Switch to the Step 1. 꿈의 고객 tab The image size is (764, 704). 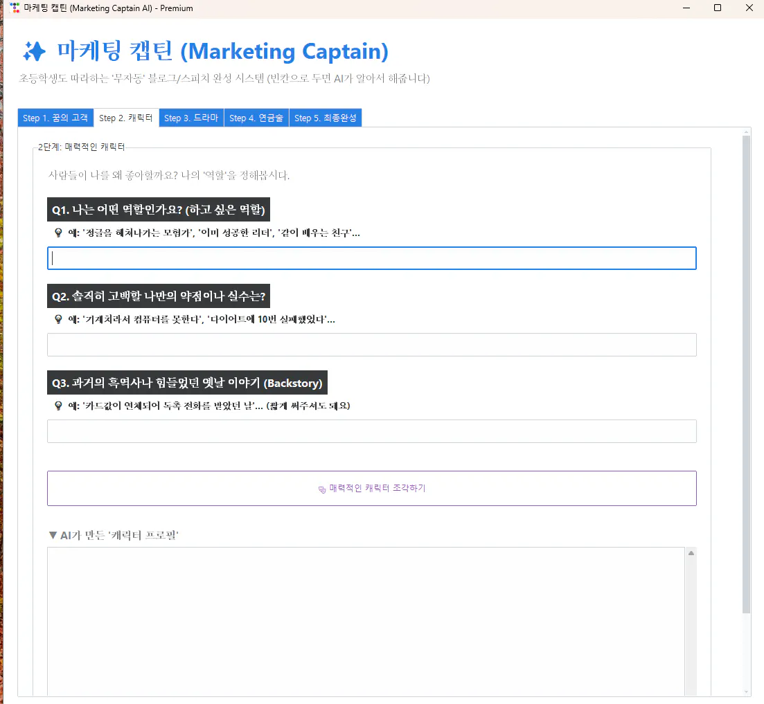click(x=55, y=117)
